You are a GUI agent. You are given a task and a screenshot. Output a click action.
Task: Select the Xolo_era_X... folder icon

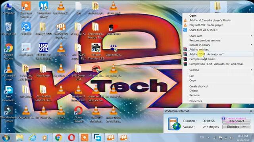(79, 29)
